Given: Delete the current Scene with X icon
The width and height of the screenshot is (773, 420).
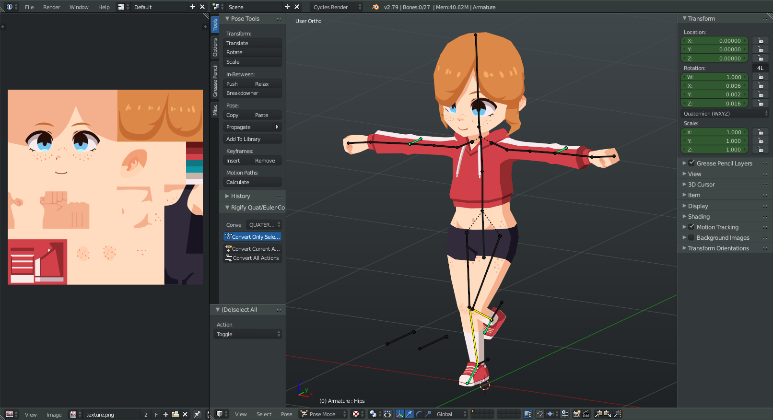Looking at the screenshot, I should tap(297, 7).
